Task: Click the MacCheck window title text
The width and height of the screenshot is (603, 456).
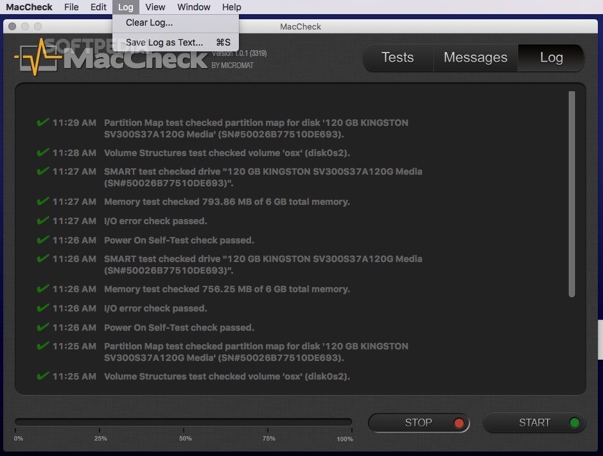Action: point(301,26)
